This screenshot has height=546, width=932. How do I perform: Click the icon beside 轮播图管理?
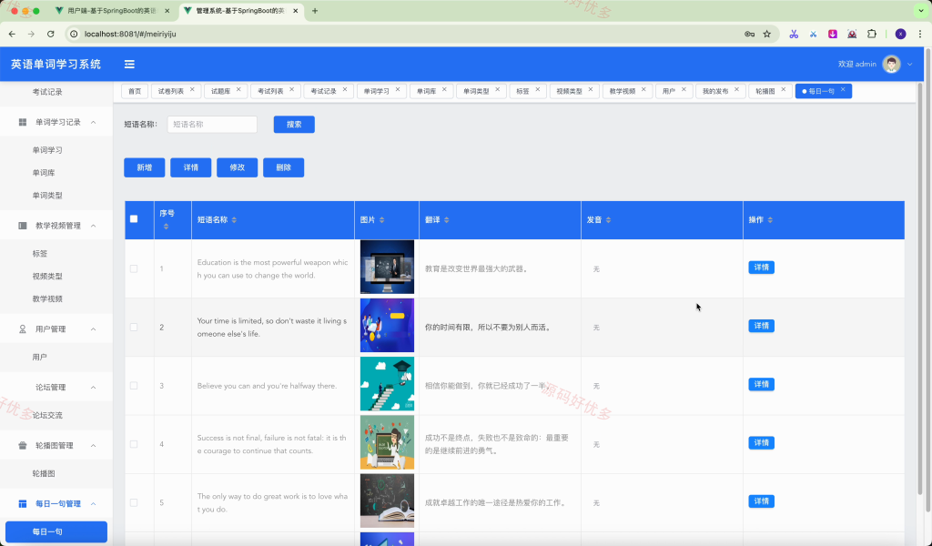click(x=23, y=446)
